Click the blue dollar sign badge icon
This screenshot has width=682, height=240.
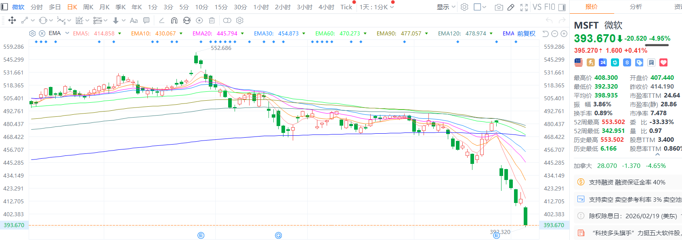coord(627,62)
